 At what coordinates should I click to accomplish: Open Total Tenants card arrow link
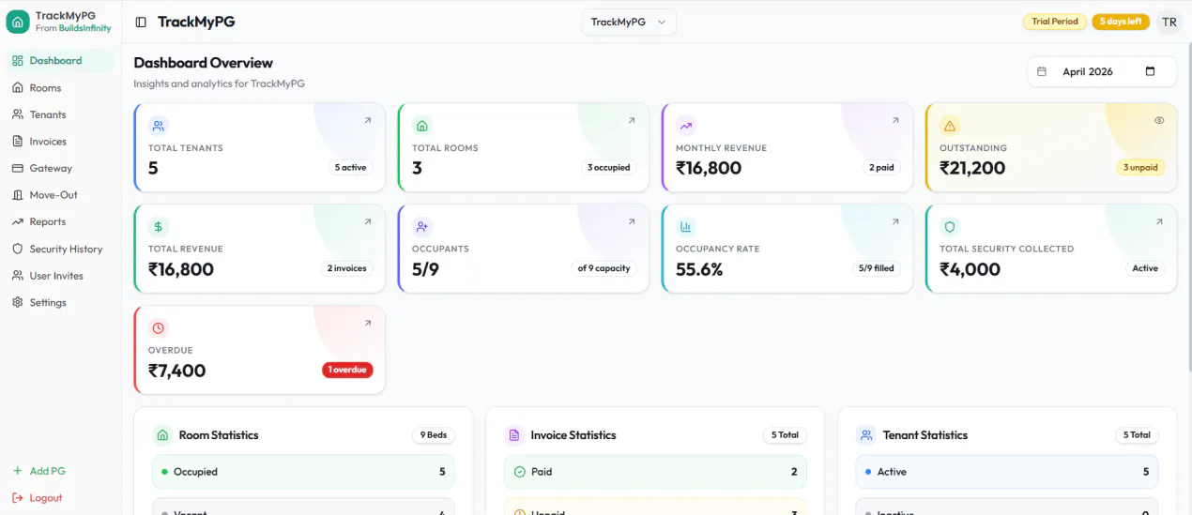(x=367, y=120)
